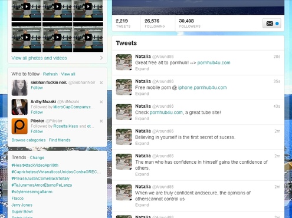Open the Pibster orange logo avatar
The height and width of the screenshot is (218, 292).
[x=19, y=126]
